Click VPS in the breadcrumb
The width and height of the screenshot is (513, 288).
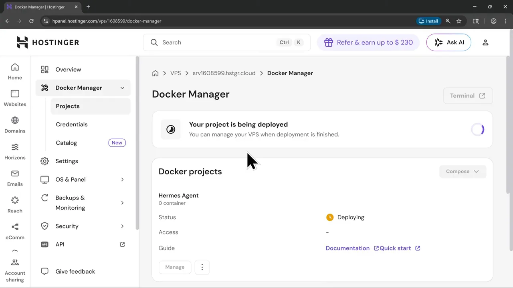[176, 73]
